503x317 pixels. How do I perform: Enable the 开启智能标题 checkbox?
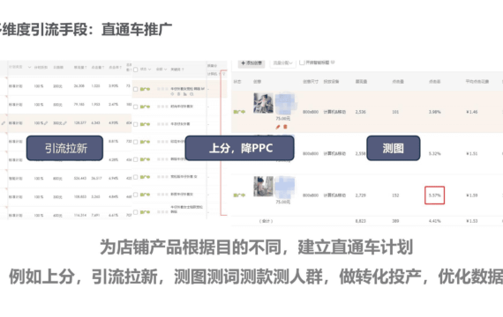[x=302, y=63]
